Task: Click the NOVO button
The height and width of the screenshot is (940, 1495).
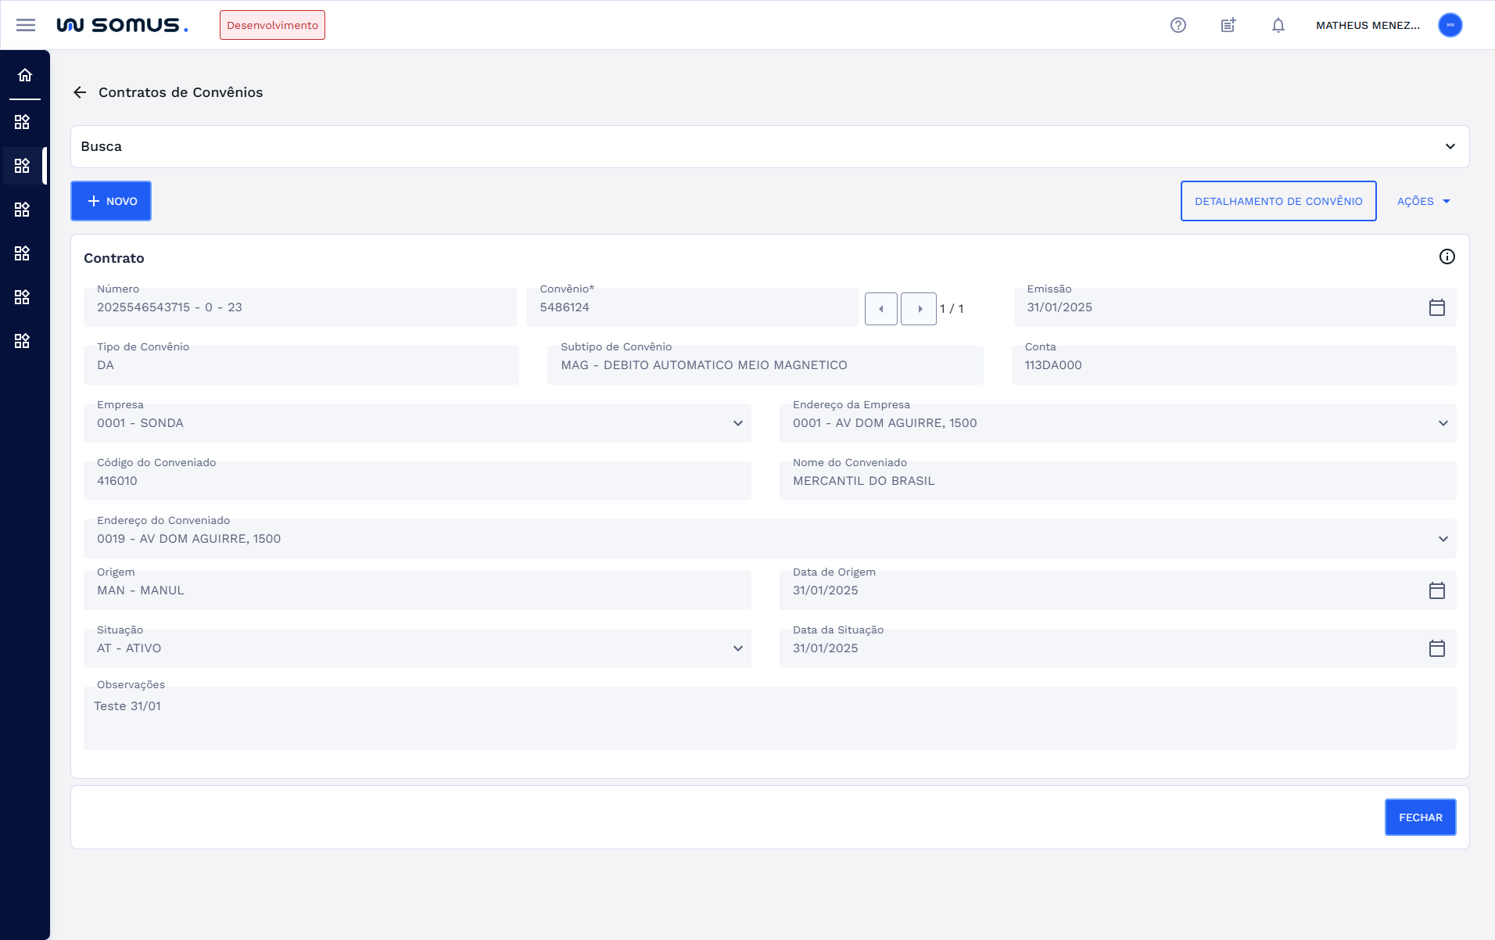Action: coord(111,201)
